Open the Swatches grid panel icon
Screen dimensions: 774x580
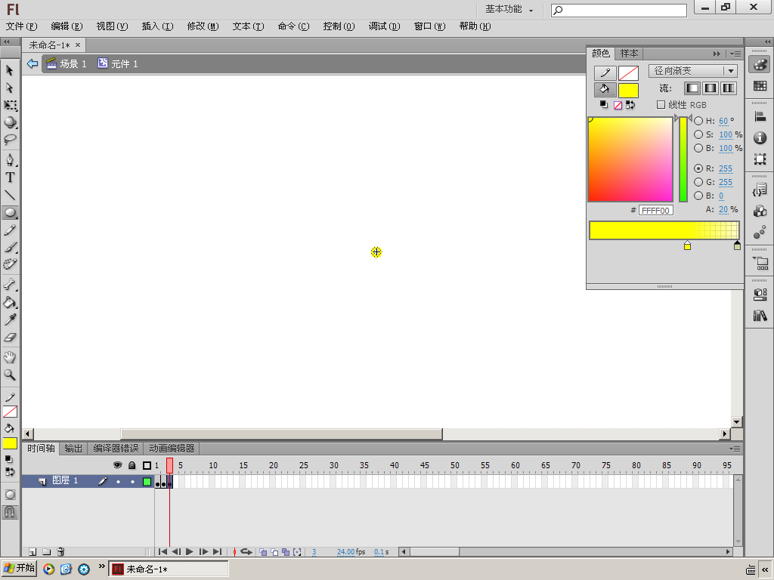760,86
